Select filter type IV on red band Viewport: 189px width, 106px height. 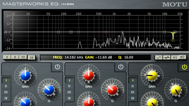[x=69, y=98]
